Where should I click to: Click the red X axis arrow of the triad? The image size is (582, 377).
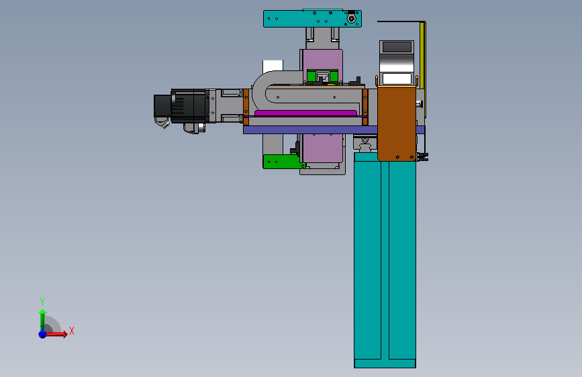[x=56, y=334]
